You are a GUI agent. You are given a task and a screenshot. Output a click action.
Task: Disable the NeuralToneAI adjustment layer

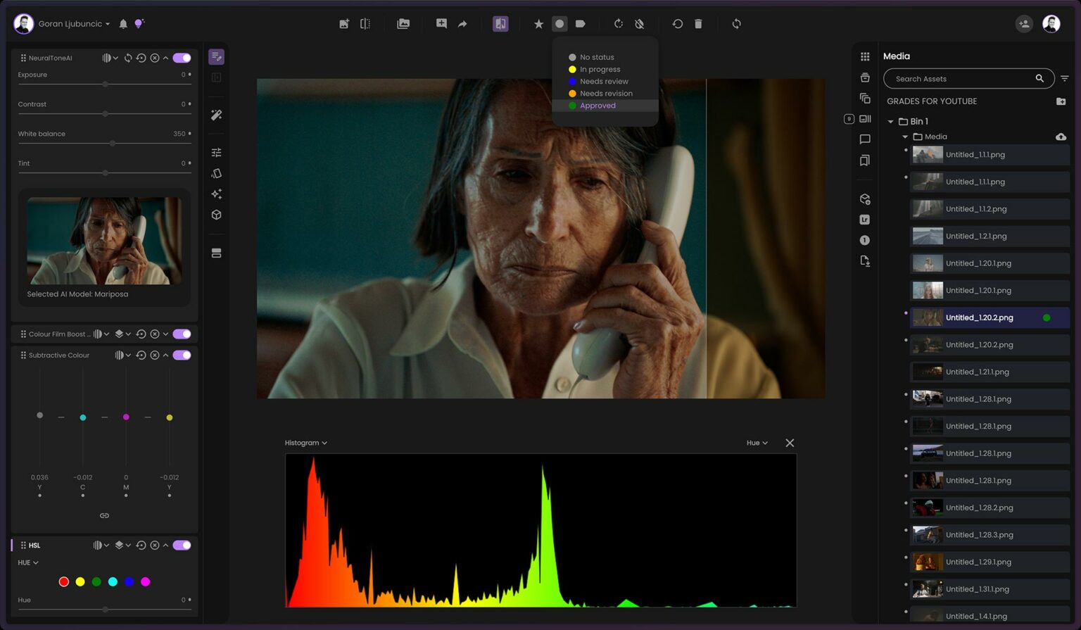coord(182,58)
